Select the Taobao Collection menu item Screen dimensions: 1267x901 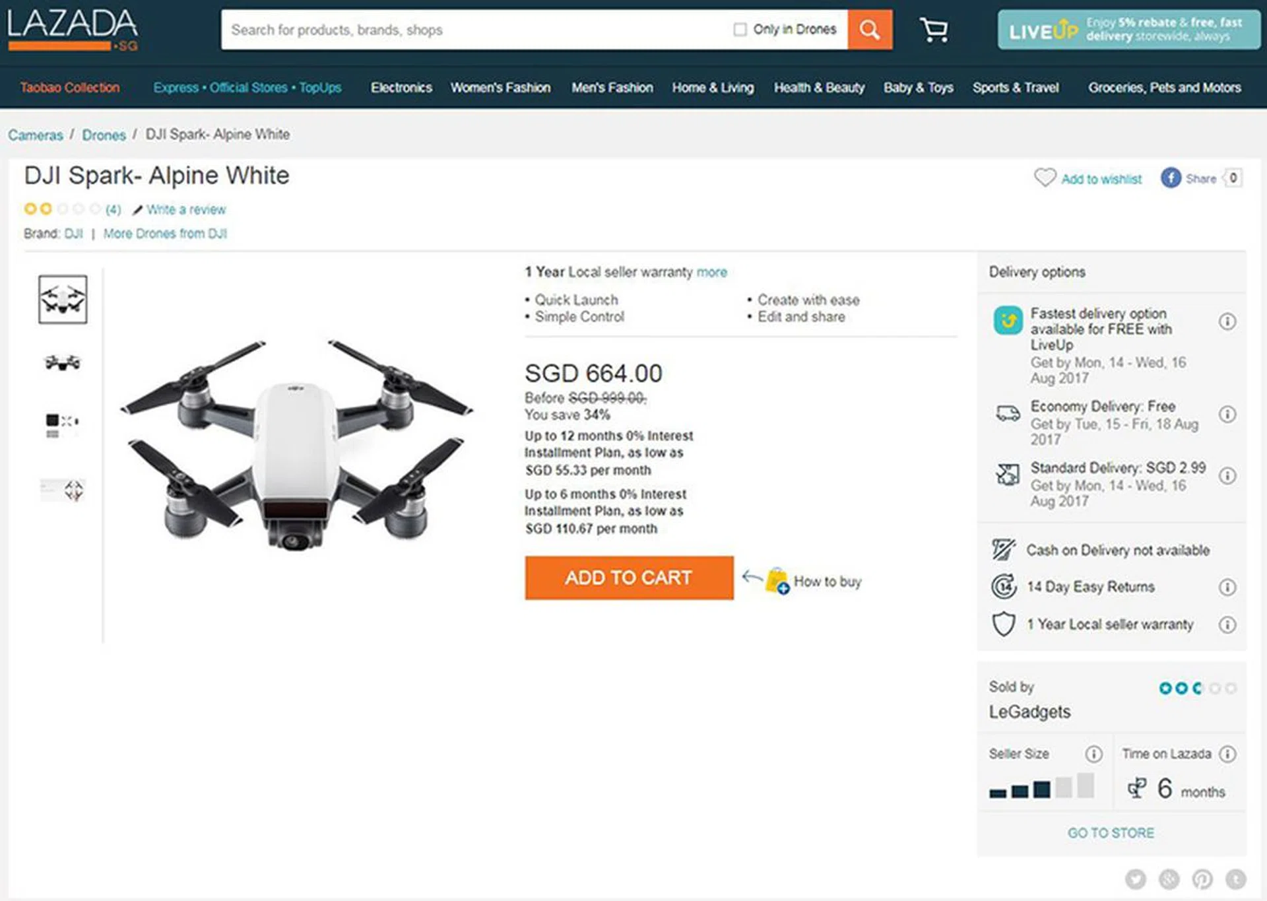click(70, 88)
